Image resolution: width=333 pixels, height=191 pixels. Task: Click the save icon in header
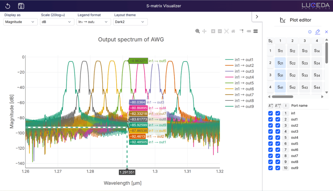click(21, 6)
